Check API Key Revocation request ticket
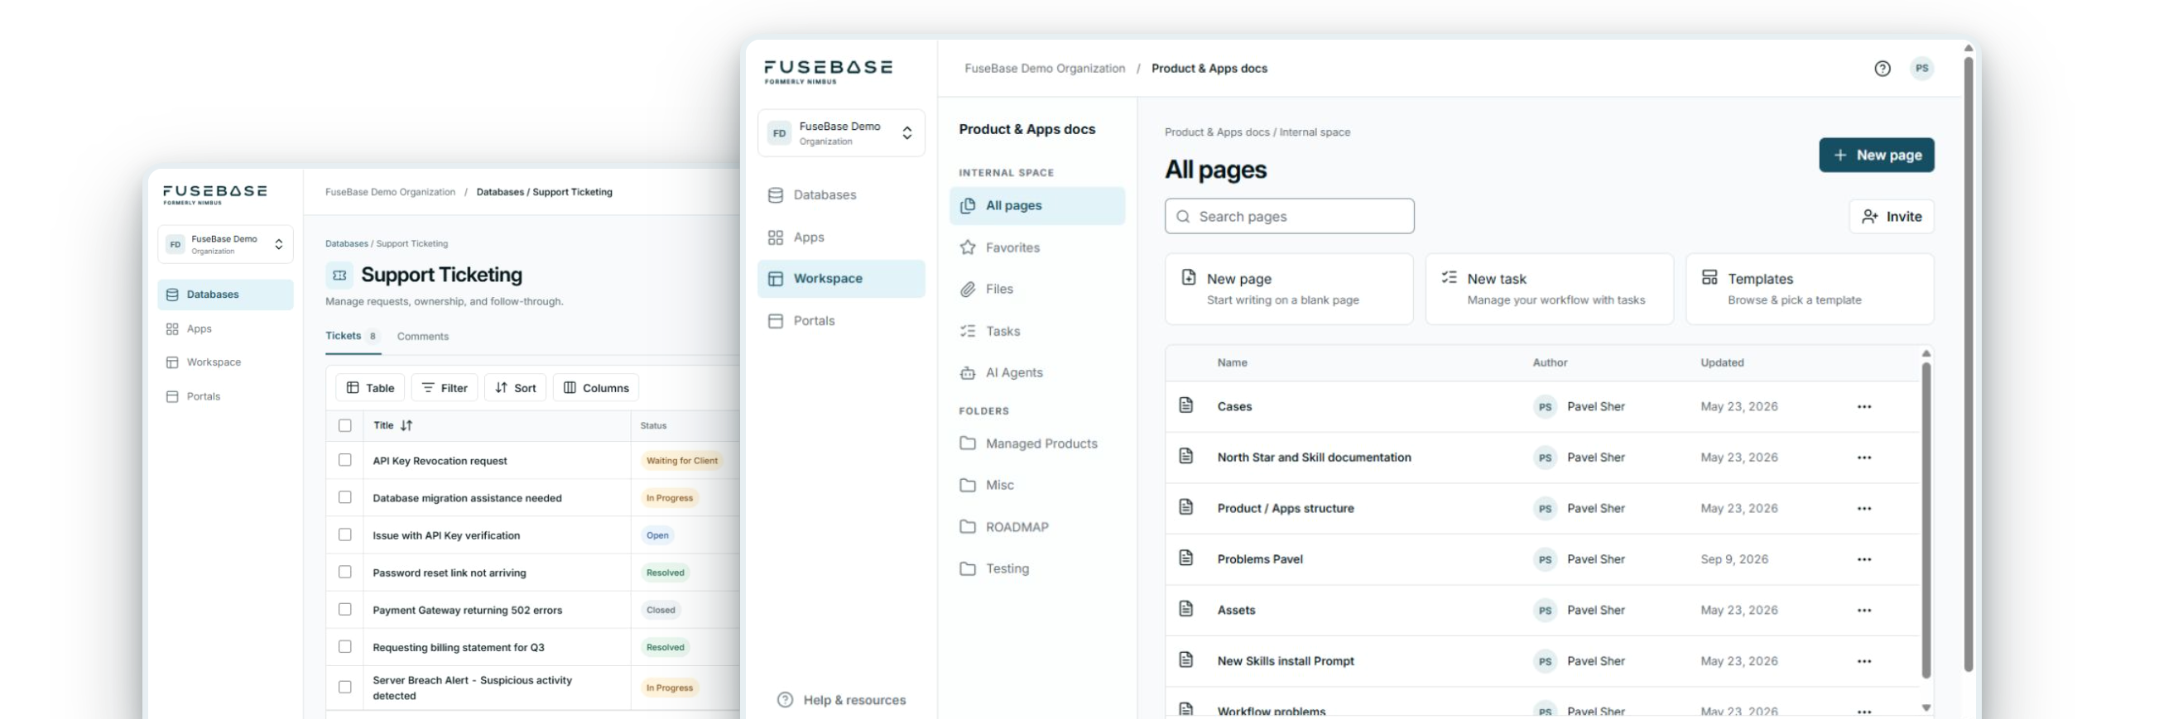This screenshot has width=2178, height=719. pyautogui.click(x=345, y=461)
